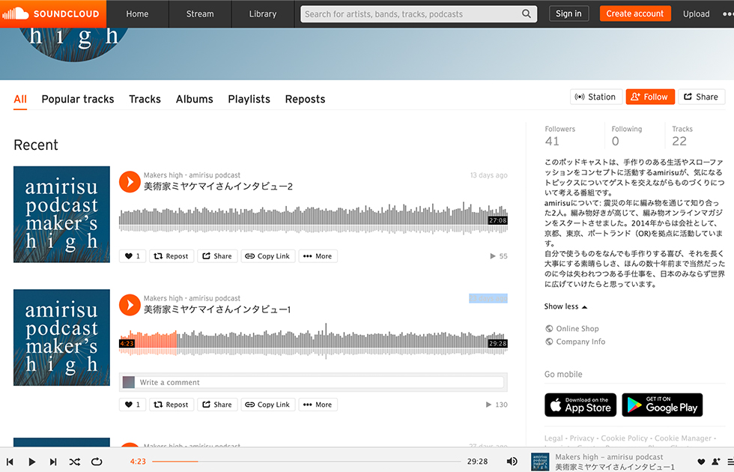Open the three-dot menu in top bar

click(x=727, y=14)
